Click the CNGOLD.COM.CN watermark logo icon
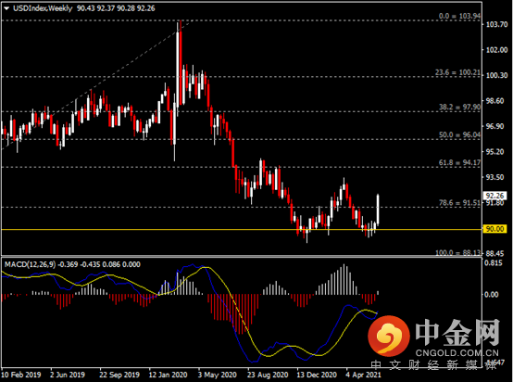 pos(388,337)
